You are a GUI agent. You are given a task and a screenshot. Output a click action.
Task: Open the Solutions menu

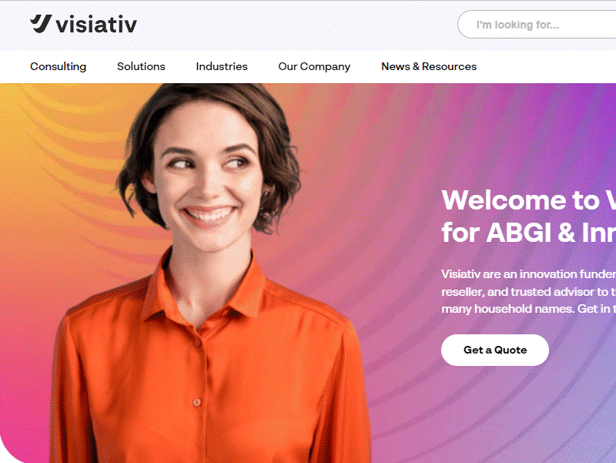[x=141, y=66]
